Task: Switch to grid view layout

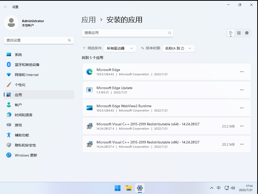Action: coord(239,33)
